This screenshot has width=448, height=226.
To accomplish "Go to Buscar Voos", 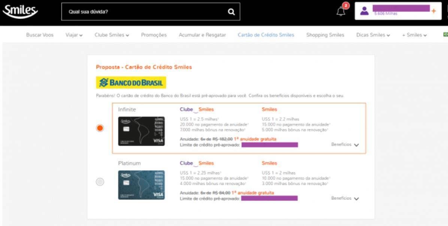I will point(40,35).
